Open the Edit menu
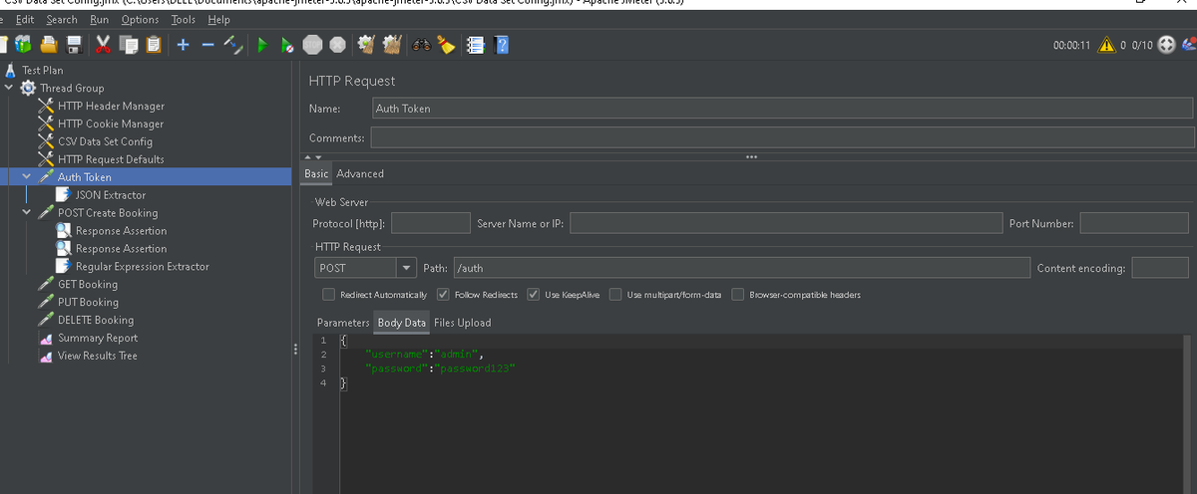 [26, 20]
